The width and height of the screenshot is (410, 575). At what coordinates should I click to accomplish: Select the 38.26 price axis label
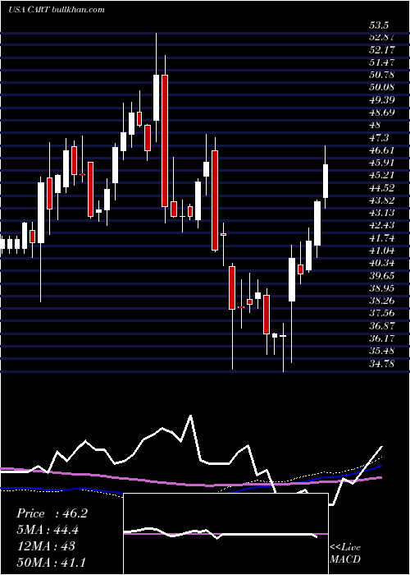pyautogui.click(x=381, y=301)
